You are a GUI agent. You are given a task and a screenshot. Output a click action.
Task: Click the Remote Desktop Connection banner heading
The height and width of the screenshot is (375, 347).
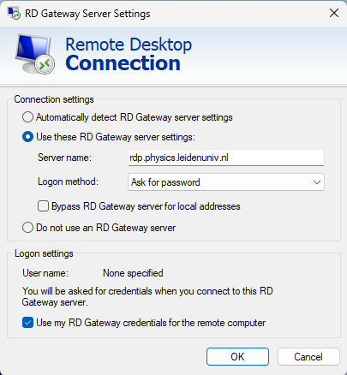(129, 54)
